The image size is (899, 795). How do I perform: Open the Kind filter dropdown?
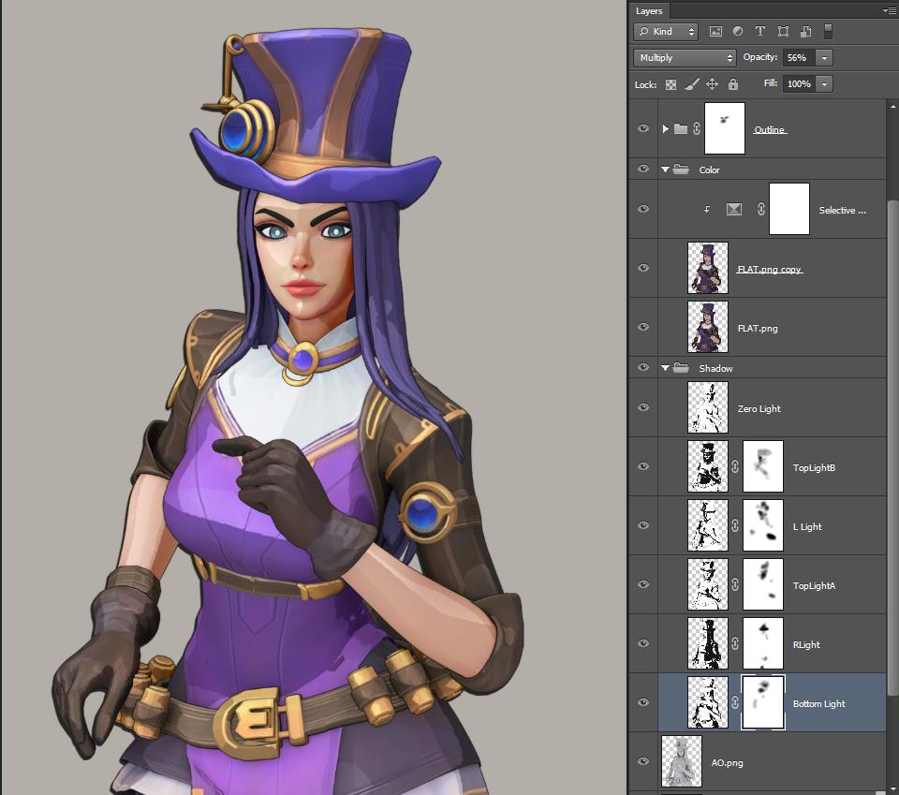[666, 32]
